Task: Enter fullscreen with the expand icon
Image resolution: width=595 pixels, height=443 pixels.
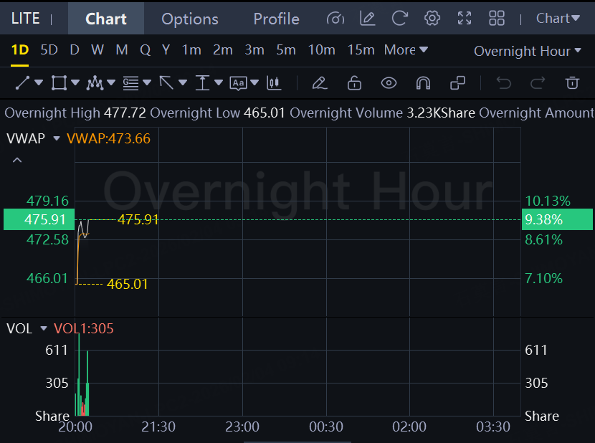Action: pyautogui.click(x=465, y=18)
